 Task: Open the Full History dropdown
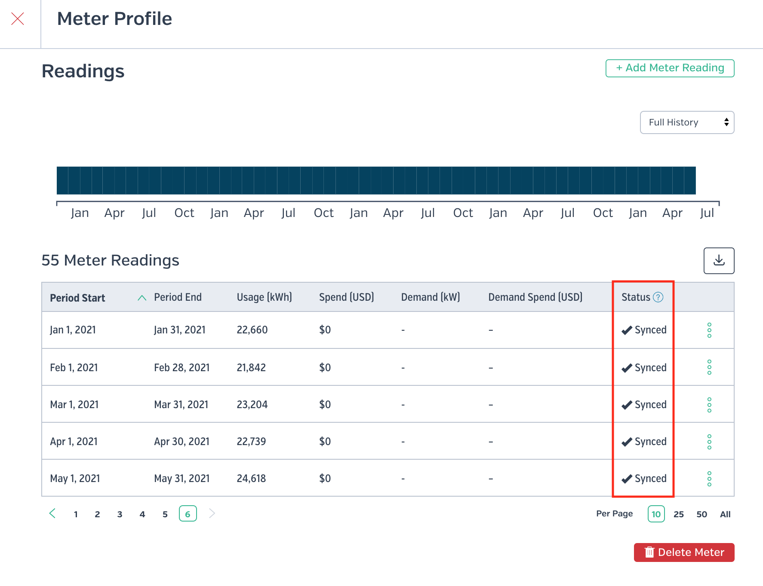tap(687, 122)
